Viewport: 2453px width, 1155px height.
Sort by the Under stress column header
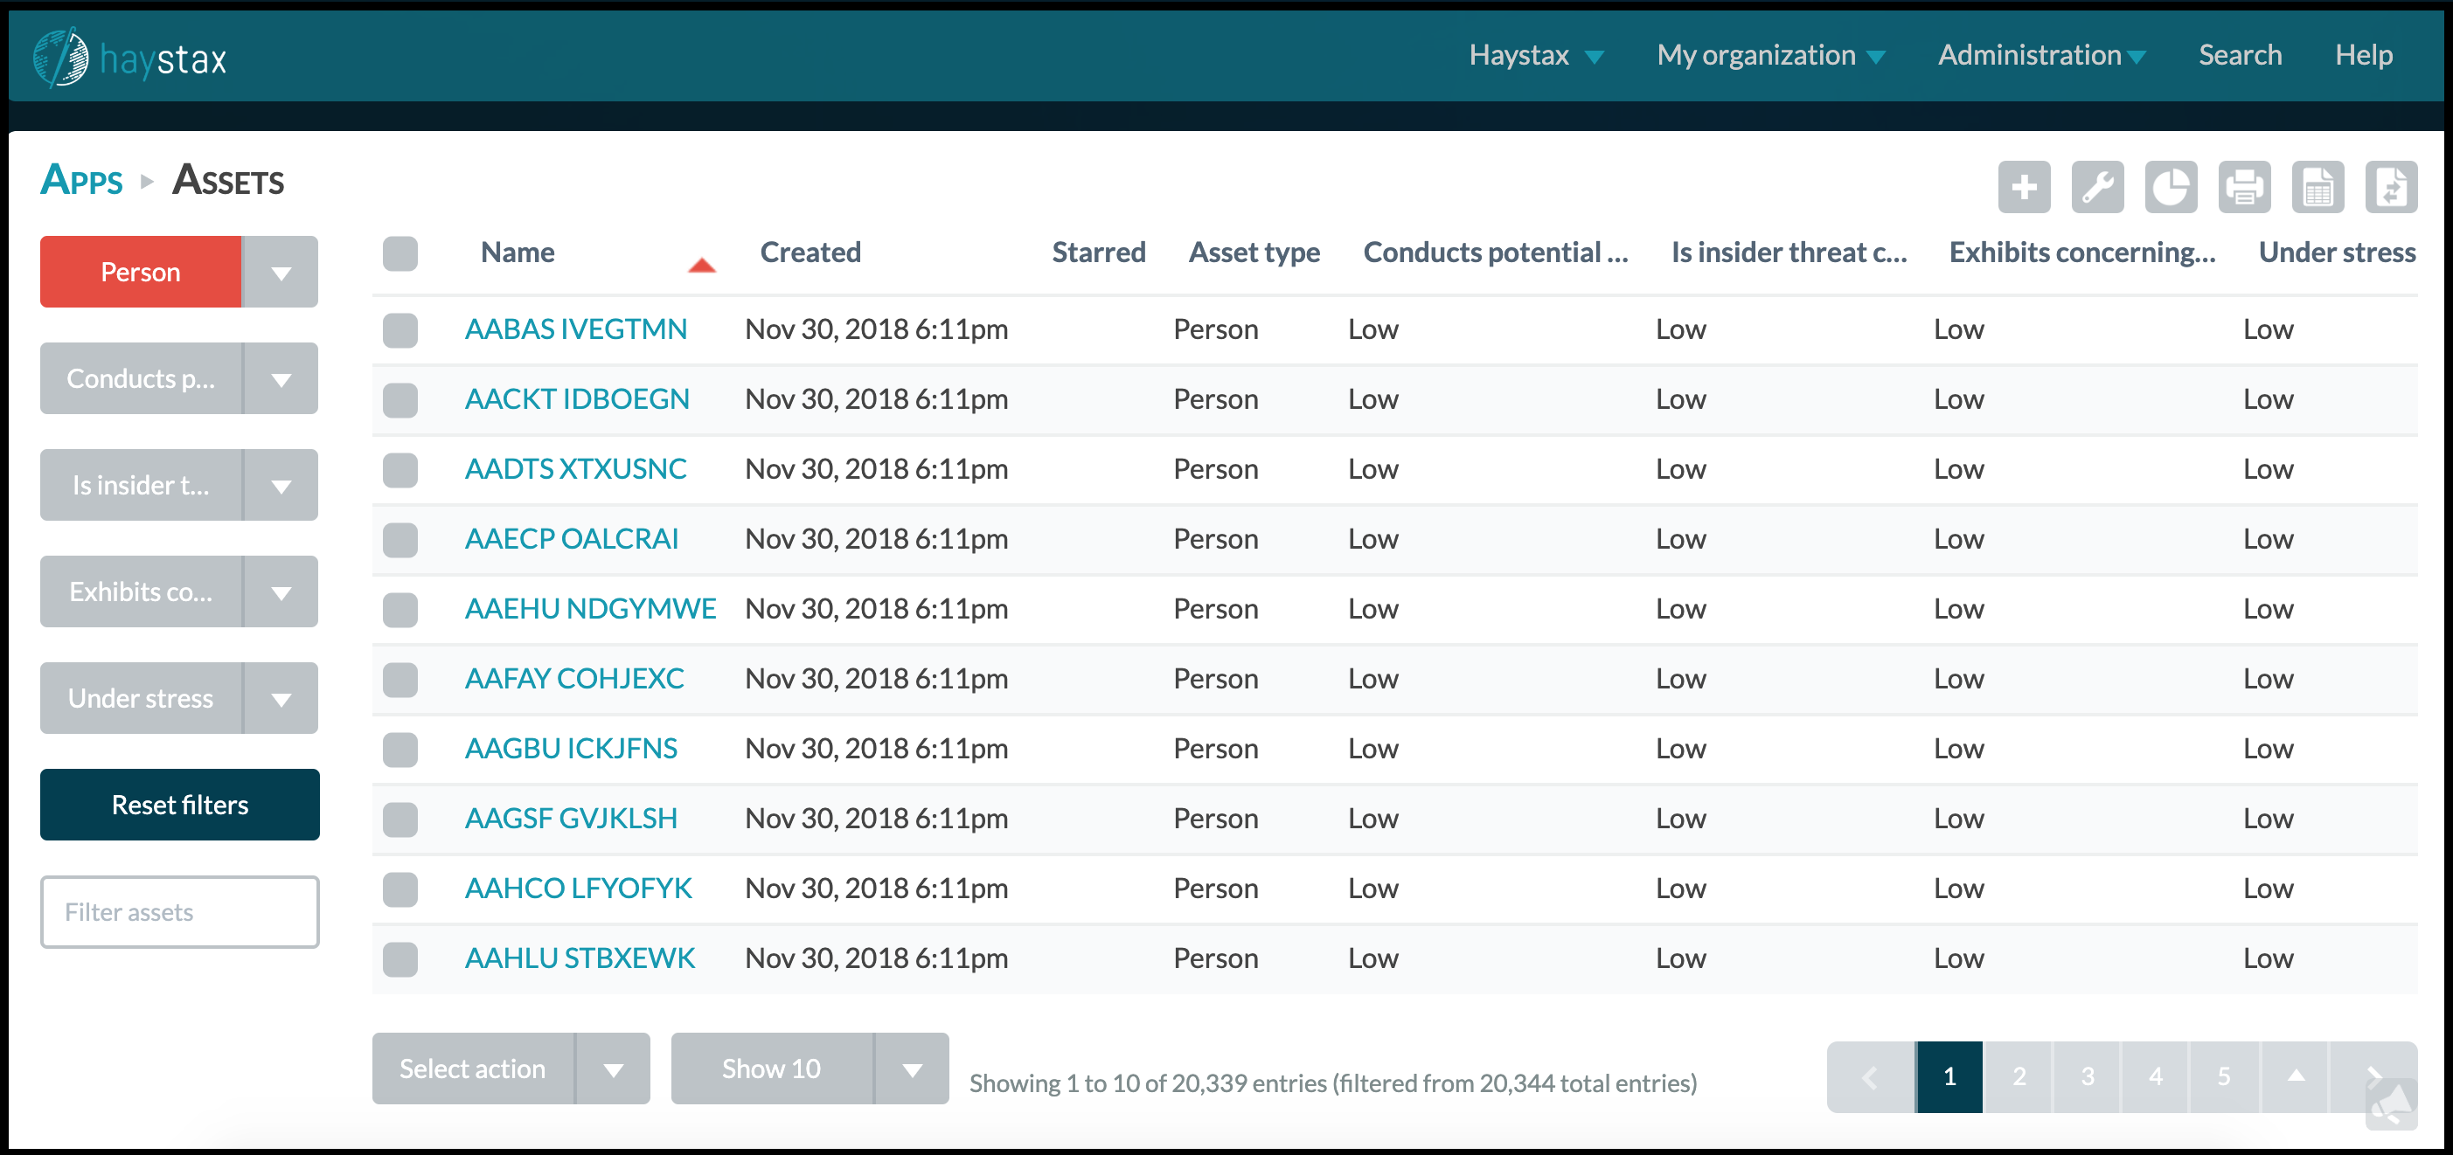(2337, 252)
